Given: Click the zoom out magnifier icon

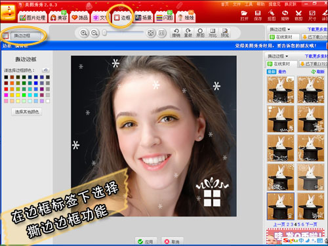Looking at the screenshot, I should (94, 33).
